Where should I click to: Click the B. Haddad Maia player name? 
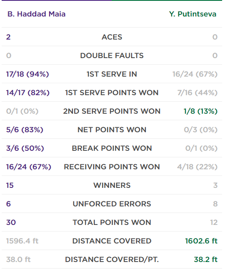pyautogui.click(x=36, y=14)
